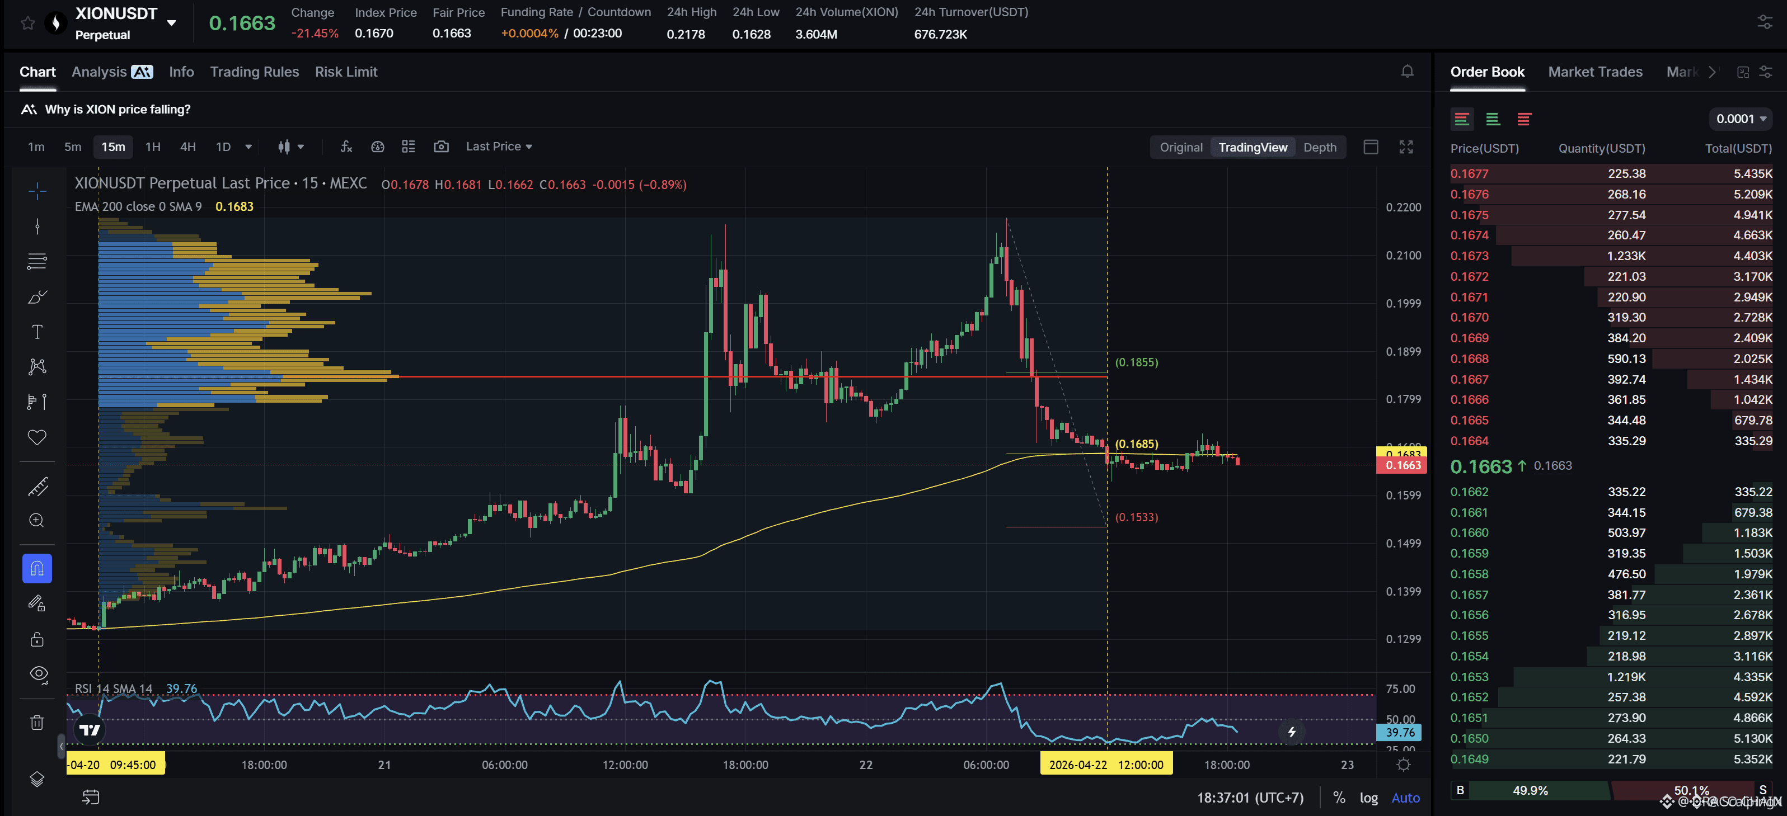Take chart snapshot with camera icon

[441, 147]
